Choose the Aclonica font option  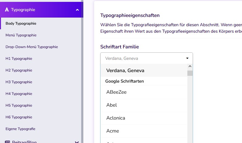click(x=144, y=118)
